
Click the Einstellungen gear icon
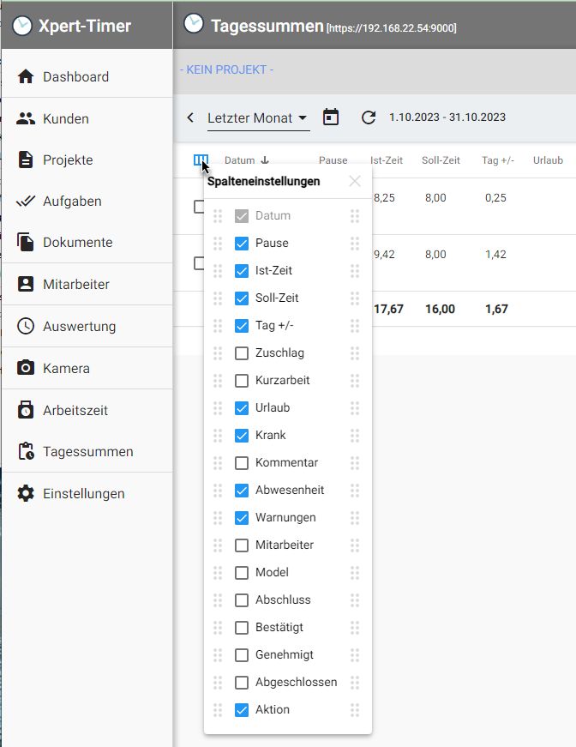[27, 493]
